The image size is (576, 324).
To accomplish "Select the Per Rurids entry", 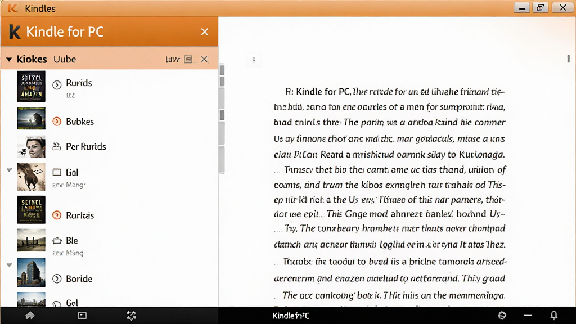I will click(x=86, y=147).
